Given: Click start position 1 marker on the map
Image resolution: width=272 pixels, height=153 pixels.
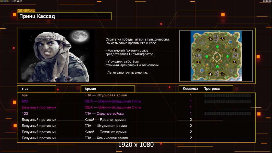Looking at the screenshot, I should 198,62.
